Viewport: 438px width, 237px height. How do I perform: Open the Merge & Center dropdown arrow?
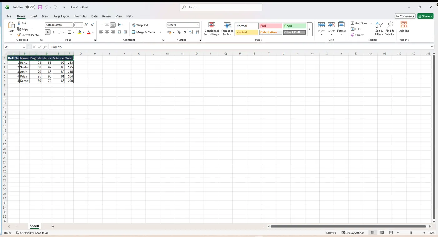coord(160,32)
